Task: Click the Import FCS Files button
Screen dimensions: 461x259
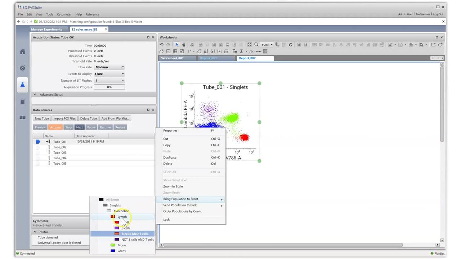Action: tap(64, 118)
